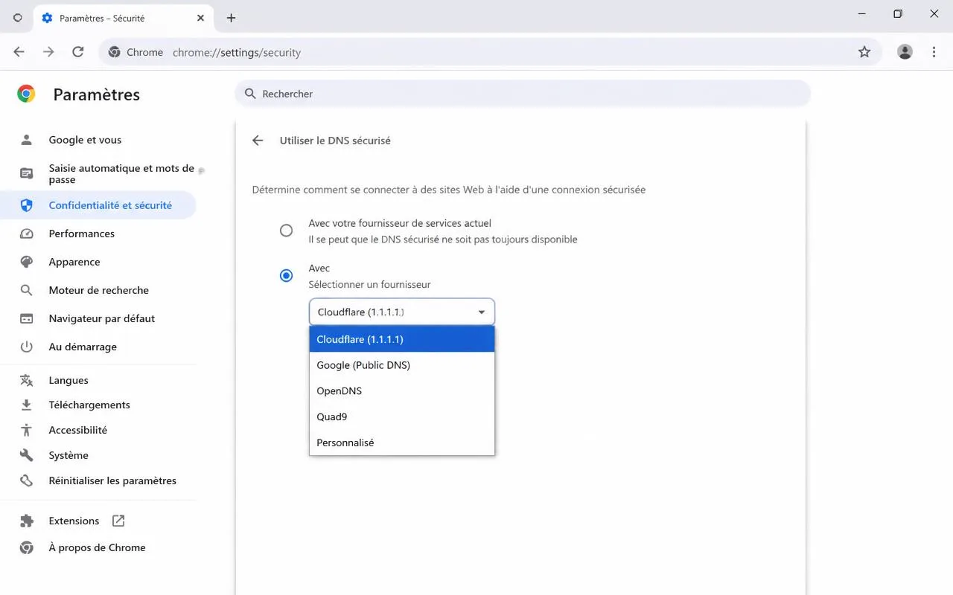Image resolution: width=953 pixels, height=595 pixels.
Task: Restore down the Chrome window
Action: 898,13
